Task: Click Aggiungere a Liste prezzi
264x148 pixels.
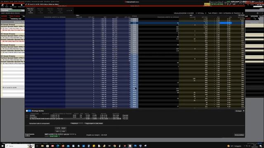Action: click(x=94, y=123)
